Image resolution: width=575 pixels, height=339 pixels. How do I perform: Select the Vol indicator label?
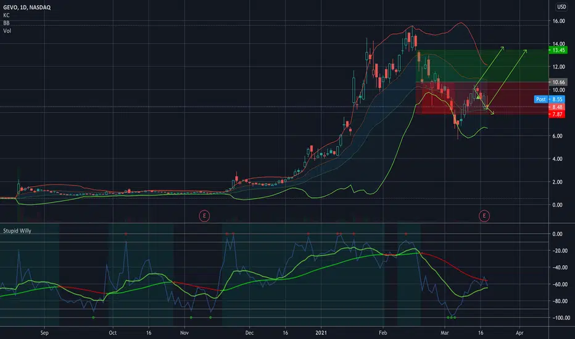tap(7, 31)
